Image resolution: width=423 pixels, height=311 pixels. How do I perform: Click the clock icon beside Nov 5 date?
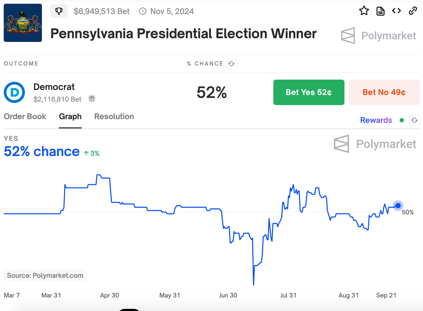tap(143, 11)
